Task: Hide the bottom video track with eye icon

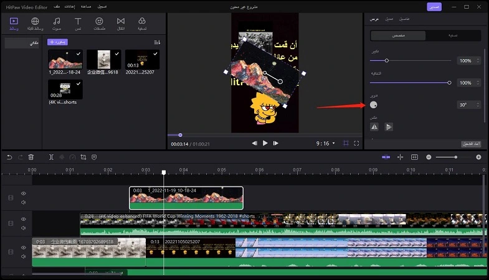Action: [x=24, y=248]
